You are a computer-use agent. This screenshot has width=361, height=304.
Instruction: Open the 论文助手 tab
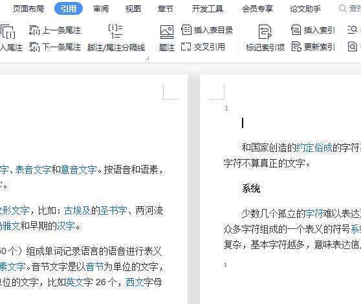click(x=305, y=9)
